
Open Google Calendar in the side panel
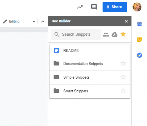(139, 24)
